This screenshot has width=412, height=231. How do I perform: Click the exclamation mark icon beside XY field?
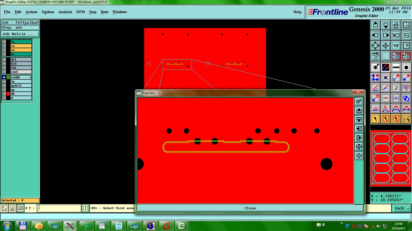tap(85, 208)
